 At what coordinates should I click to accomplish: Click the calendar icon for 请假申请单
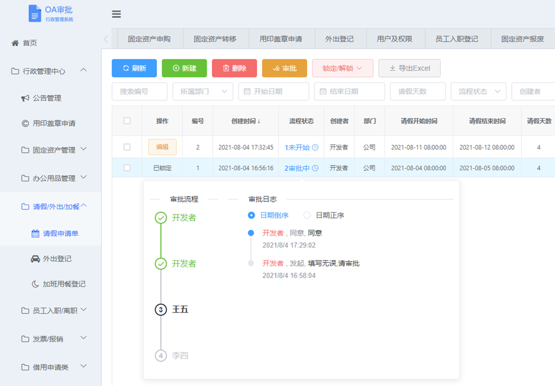pos(36,233)
